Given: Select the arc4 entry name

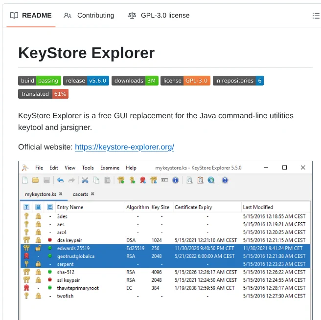Looking at the screenshot, I should coord(62,233).
